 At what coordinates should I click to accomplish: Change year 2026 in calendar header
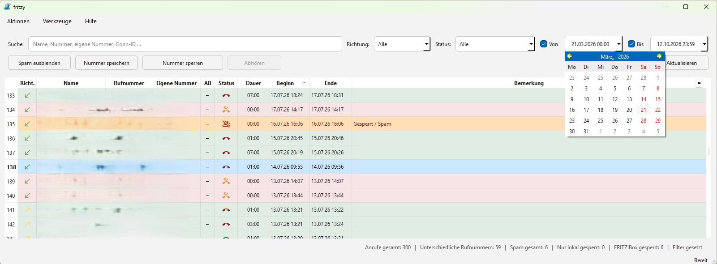coord(623,57)
